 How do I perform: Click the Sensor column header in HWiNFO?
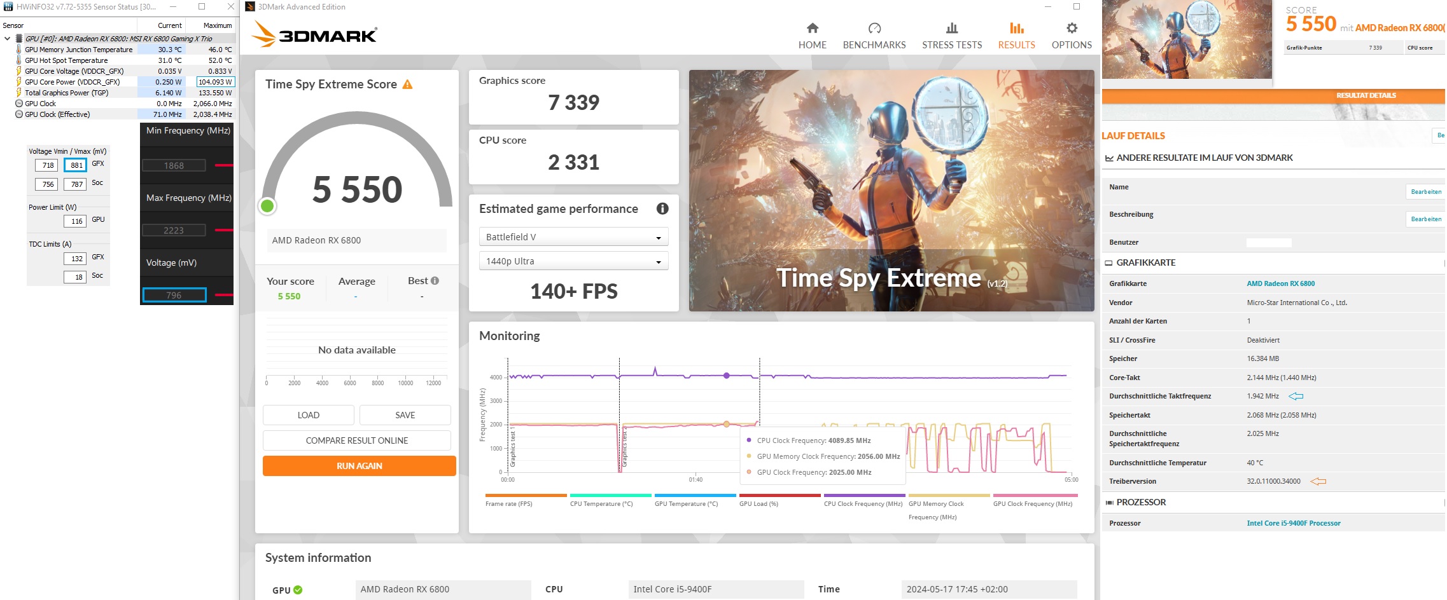click(x=69, y=25)
